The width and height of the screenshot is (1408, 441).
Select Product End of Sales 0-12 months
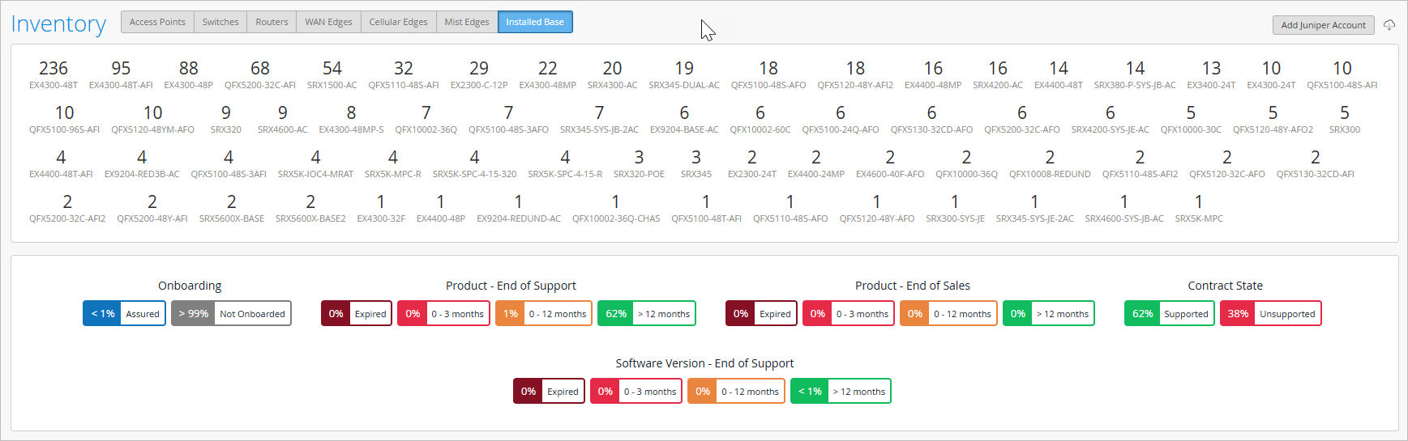point(948,313)
